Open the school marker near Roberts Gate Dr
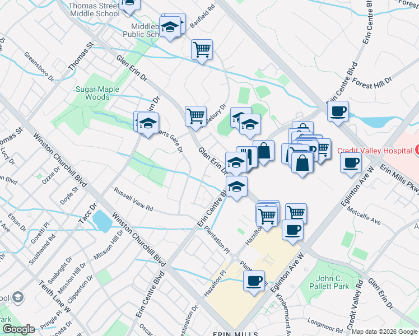The image size is (419, 336). [x=148, y=123]
